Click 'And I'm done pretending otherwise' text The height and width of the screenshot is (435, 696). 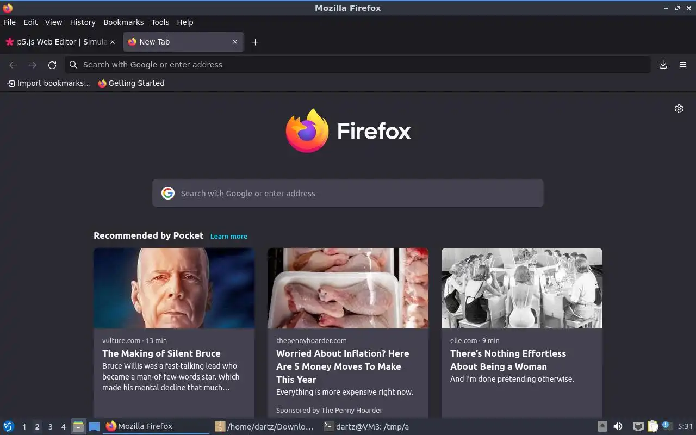[512, 379]
